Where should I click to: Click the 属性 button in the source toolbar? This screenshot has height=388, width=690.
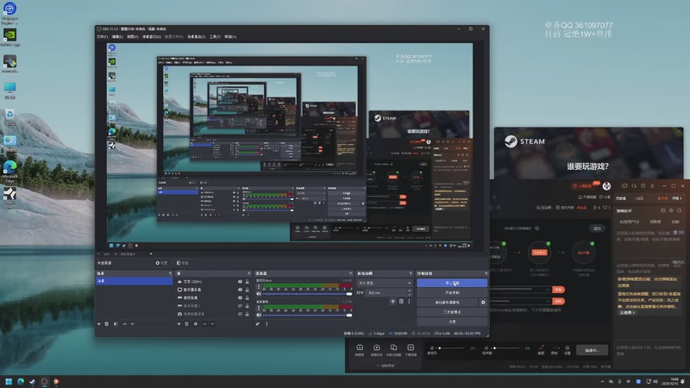coord(161,263)
